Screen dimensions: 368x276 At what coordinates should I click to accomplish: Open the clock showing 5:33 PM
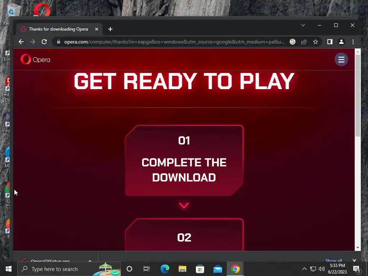pyautogui.click(x=337, y=269)
